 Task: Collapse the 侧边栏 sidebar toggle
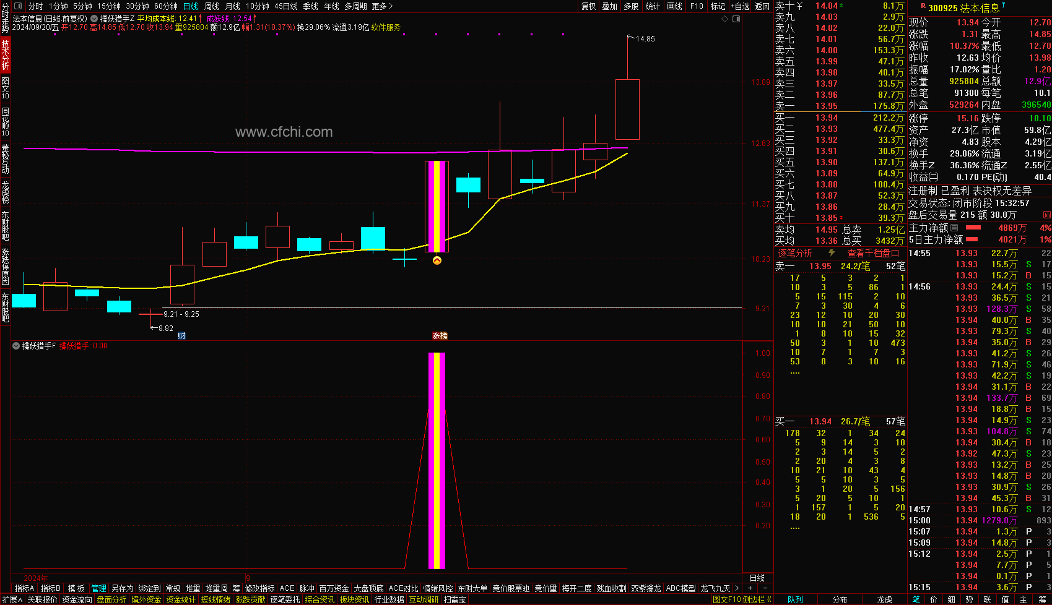757,599
